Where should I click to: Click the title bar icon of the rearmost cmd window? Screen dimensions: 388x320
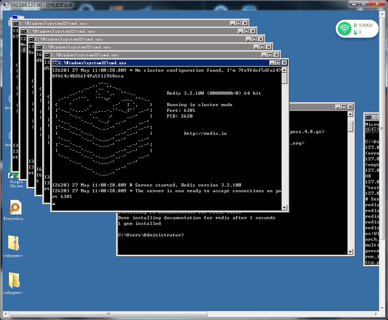[16, 24]
